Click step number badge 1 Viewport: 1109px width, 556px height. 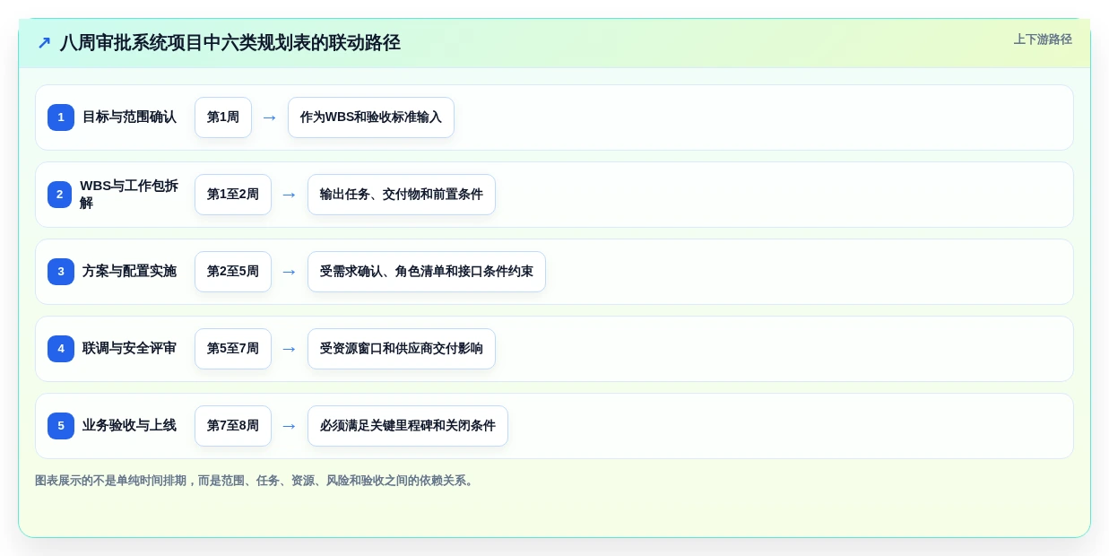tap(61, 117)
